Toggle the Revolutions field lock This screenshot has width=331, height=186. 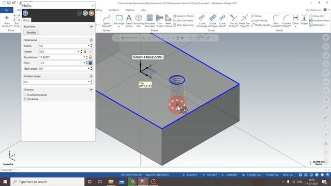coord(91,57)
